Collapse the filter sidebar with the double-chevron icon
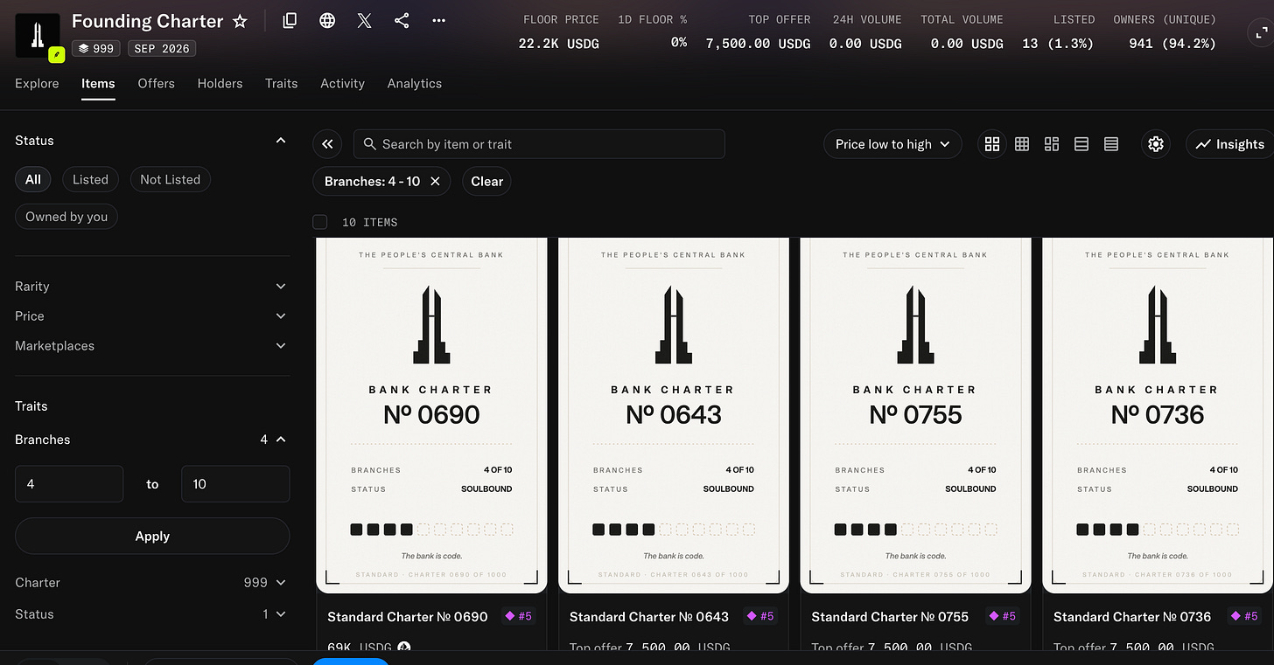 327,144
